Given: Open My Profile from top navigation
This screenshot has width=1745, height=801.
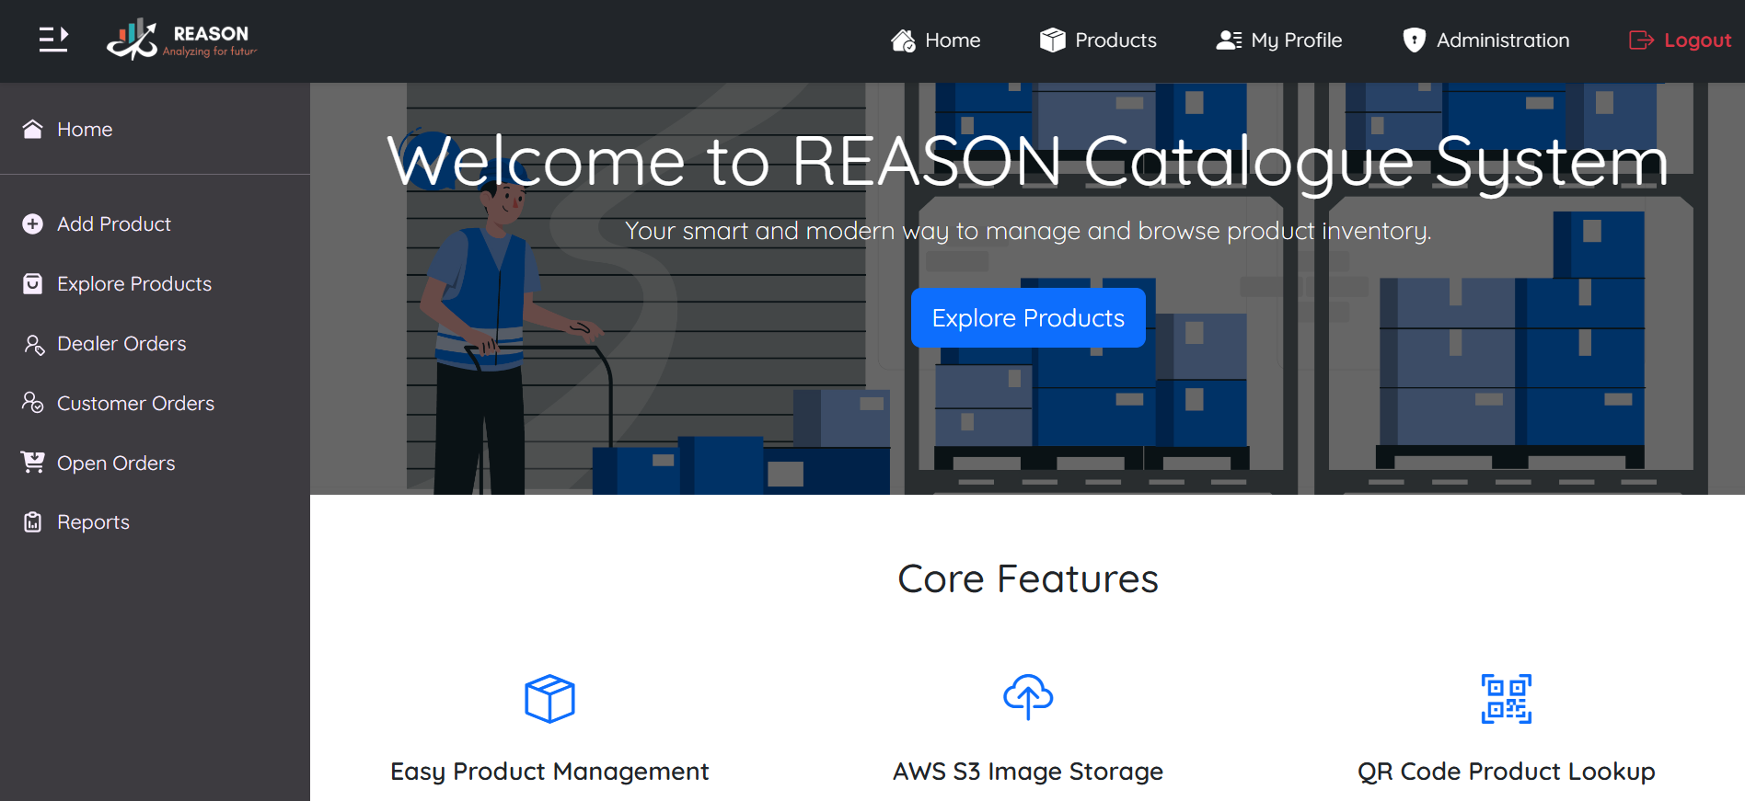Looking at the screenshot, I should 1279,40.
